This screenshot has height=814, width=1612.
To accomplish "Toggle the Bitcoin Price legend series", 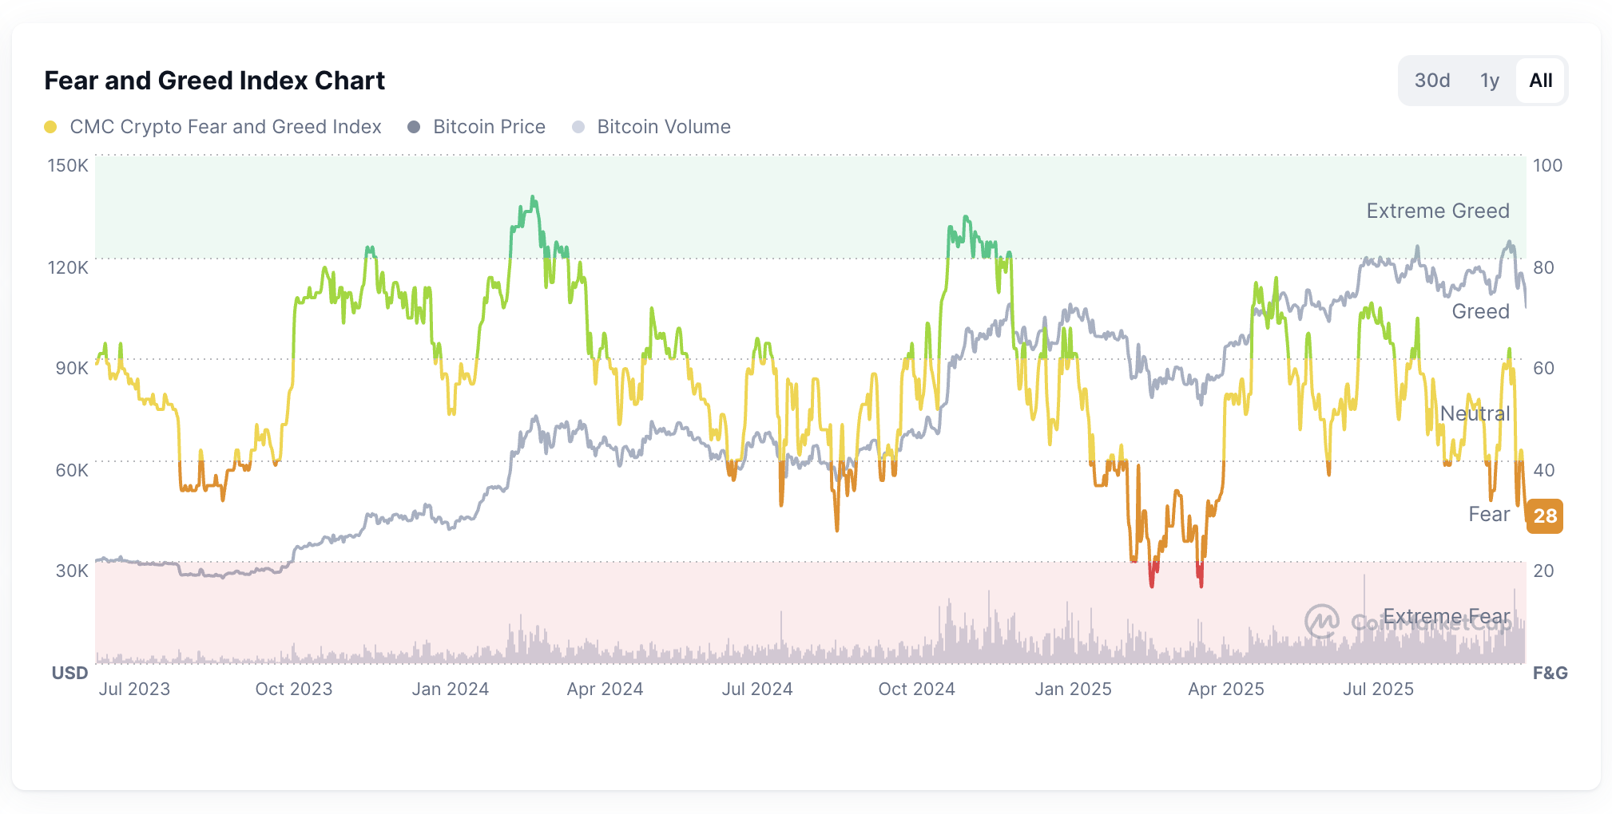I will pyautogui.click(x=489, y=127).
